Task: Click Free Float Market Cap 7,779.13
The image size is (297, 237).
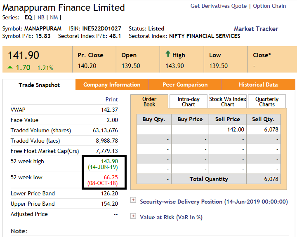Action: (x=107, y=151)
